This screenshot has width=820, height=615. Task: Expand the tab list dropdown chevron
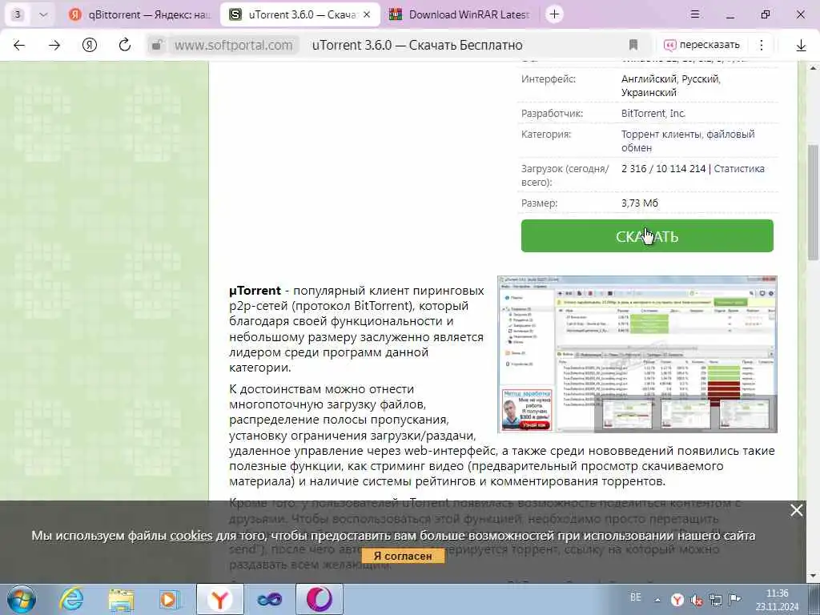[x=43, y=14]
